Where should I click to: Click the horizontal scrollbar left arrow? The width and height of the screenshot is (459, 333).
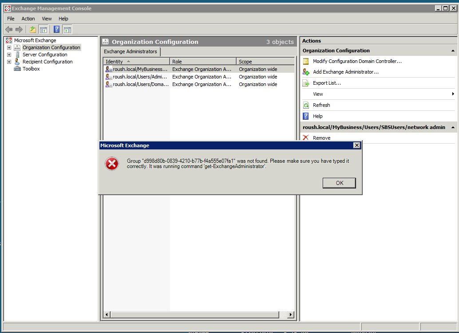[107, 314]
